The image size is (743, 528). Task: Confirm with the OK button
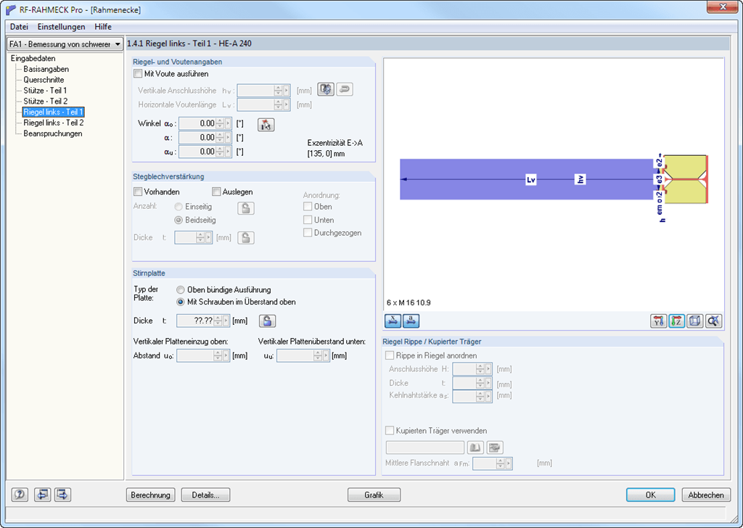651,495
